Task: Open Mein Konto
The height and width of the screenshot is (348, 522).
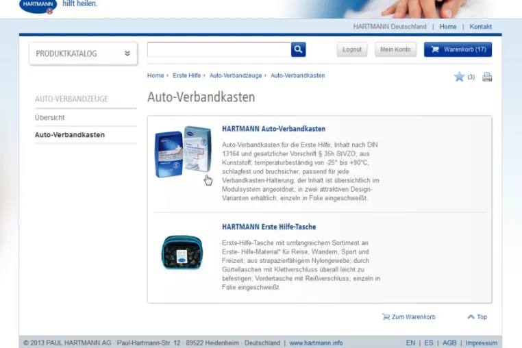Action: click(395, 49)
